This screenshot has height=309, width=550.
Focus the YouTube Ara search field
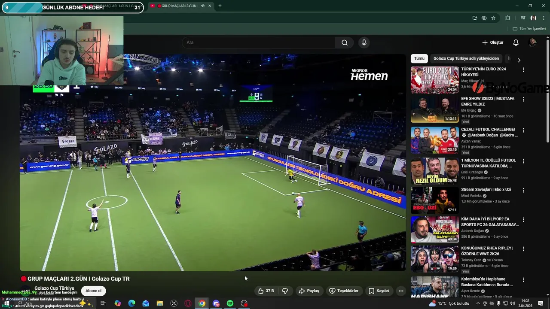coord(259,42)
